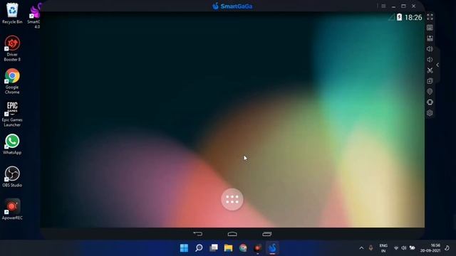Image resolution: width=456 pixels, height=256 pixels.
Task: Open File Explorer from taskbar
Action: click(228, 248)
